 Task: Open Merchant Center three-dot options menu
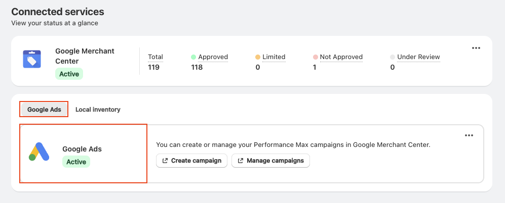tap(476, 48)
